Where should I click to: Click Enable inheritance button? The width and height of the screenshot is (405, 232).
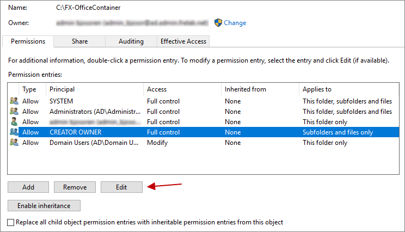(44, 206)
